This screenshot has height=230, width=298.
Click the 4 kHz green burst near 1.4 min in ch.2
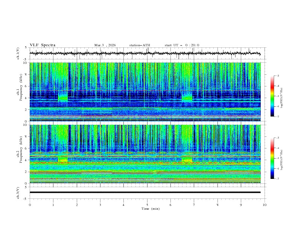pos(63,159)
